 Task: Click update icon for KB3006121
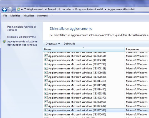pos(46,68)
